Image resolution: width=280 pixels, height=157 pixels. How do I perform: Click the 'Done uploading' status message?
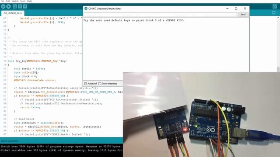(x=10, y=141)
